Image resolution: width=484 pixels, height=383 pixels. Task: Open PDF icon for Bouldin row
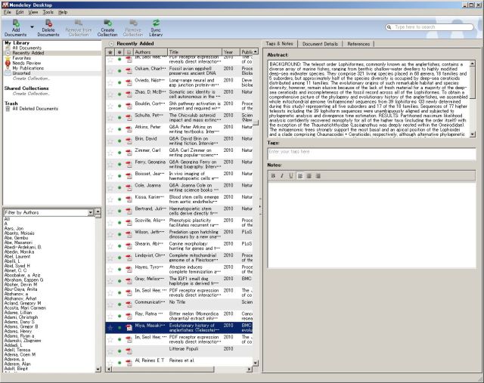(129, 106)
